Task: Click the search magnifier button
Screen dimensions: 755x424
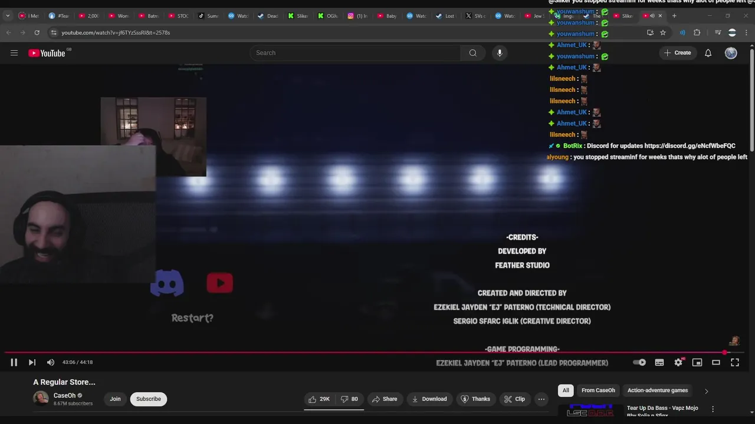Action: 472,53
